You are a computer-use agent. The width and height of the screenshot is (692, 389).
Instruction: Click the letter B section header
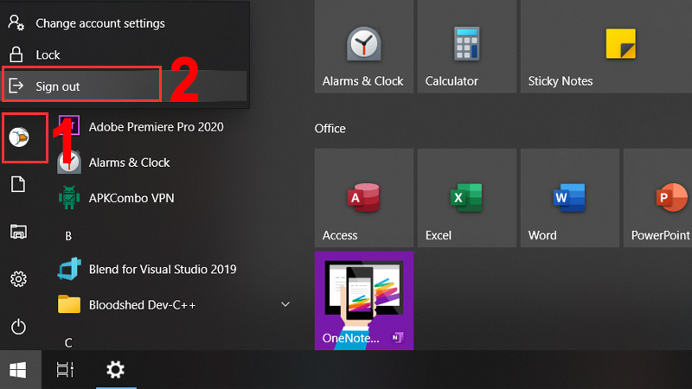tap(68, 236)
